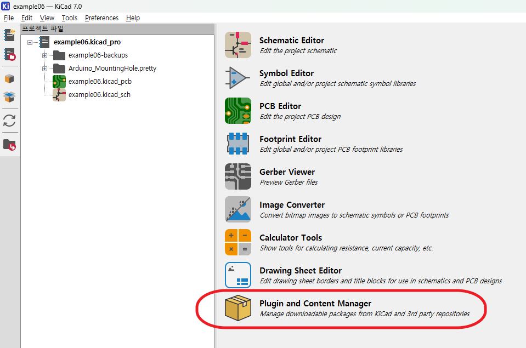The width and height of the screenshot is (526, 348).
Task: Click 'Edit global and/or project schematic symbol libraries'
Action: (x=338, y=83)
